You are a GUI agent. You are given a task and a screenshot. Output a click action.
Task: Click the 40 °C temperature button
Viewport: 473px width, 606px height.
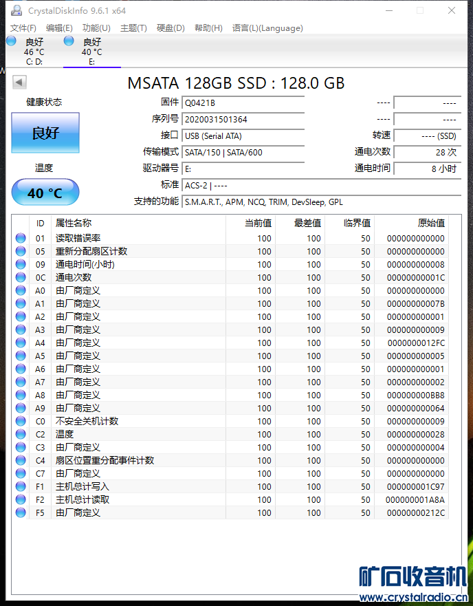pos(45,193)
